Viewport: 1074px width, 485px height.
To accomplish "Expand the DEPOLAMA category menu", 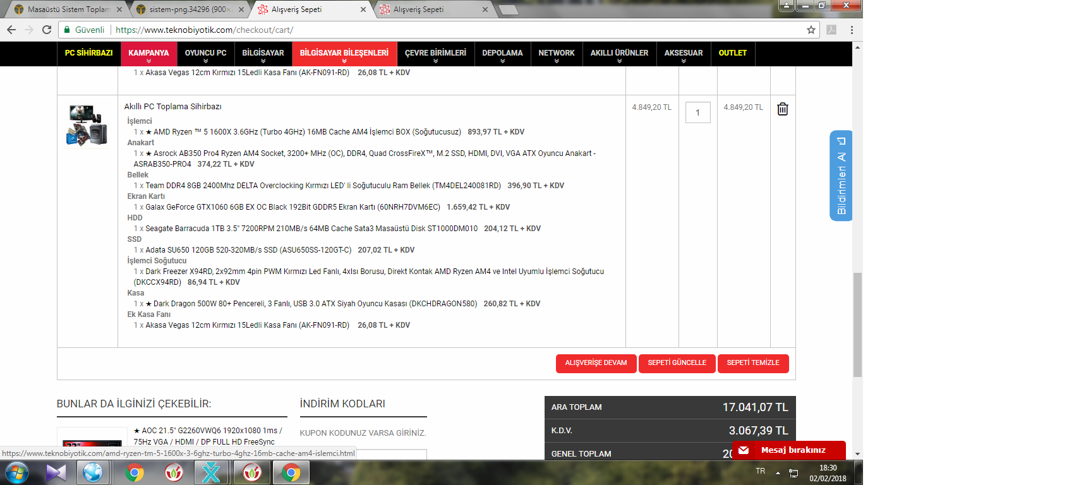I will pyautogui.click(x=502, y=54).
